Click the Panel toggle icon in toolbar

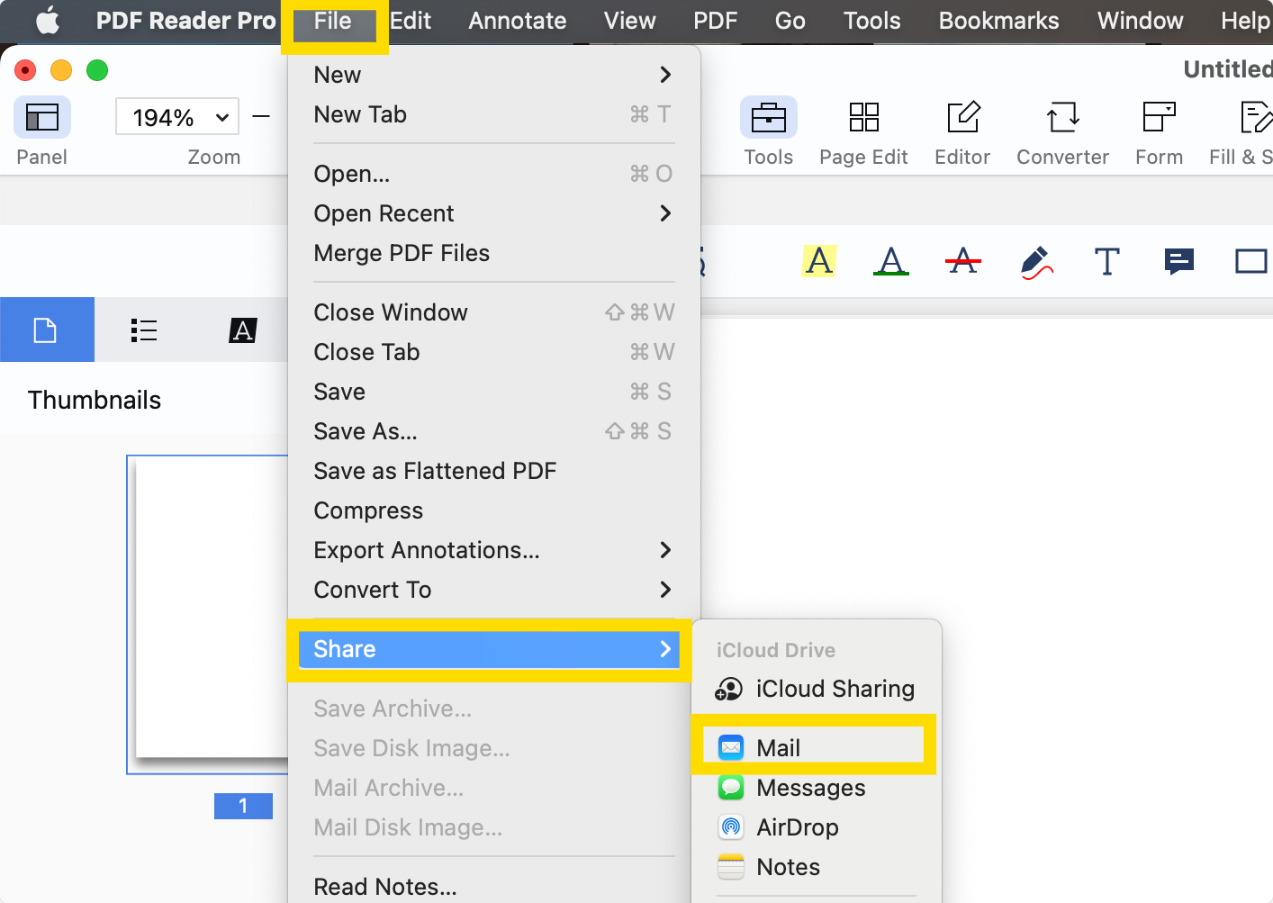click(x=41, y=117)
